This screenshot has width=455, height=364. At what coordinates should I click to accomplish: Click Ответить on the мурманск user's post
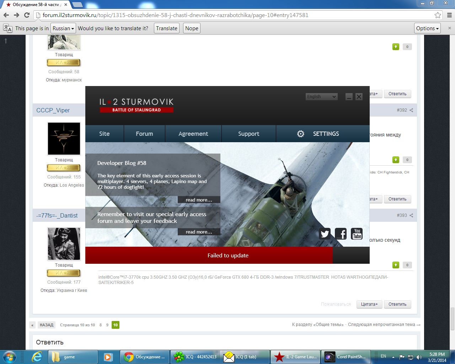(397, 94)
